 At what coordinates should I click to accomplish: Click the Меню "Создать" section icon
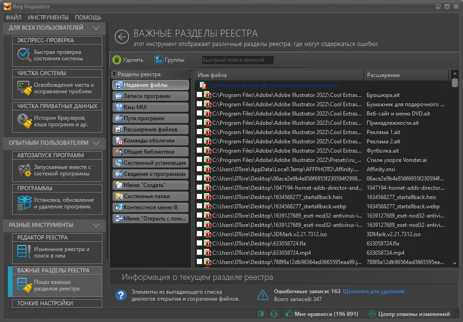119,185
